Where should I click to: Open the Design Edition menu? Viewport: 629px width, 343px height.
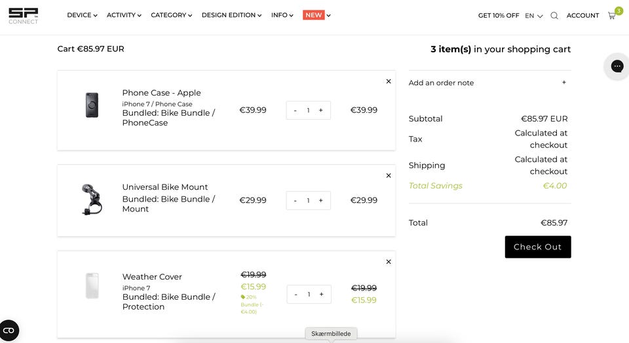pyautogui.click(x=231, y=15)
